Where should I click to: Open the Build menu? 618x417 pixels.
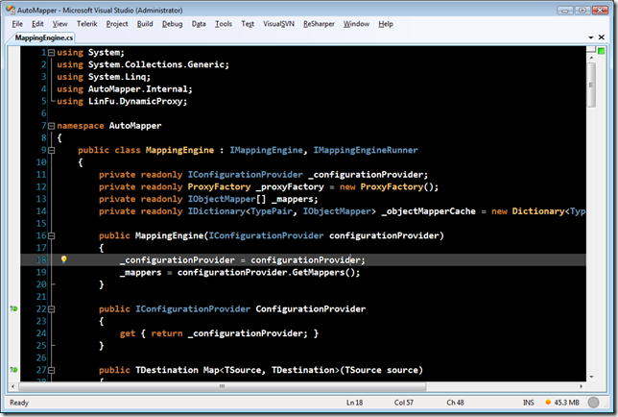[145, 24]
